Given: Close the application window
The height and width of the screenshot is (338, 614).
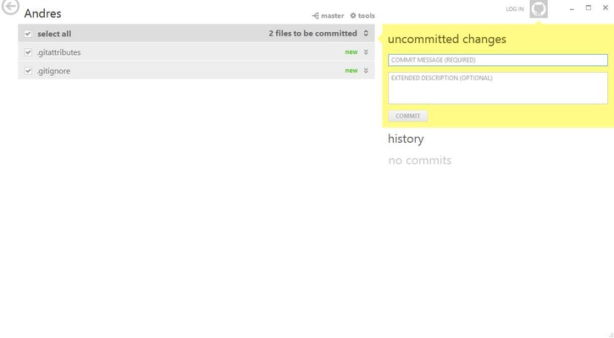Looking at the screenshot, I should (x=605, y=8).
